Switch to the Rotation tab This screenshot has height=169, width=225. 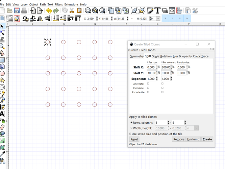click(x=166, y=56)
